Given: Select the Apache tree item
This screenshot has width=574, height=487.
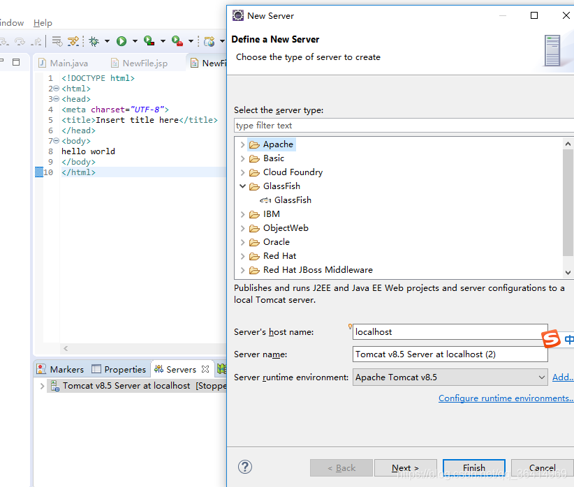Looking at the screenshot, I should coord(278,144).
